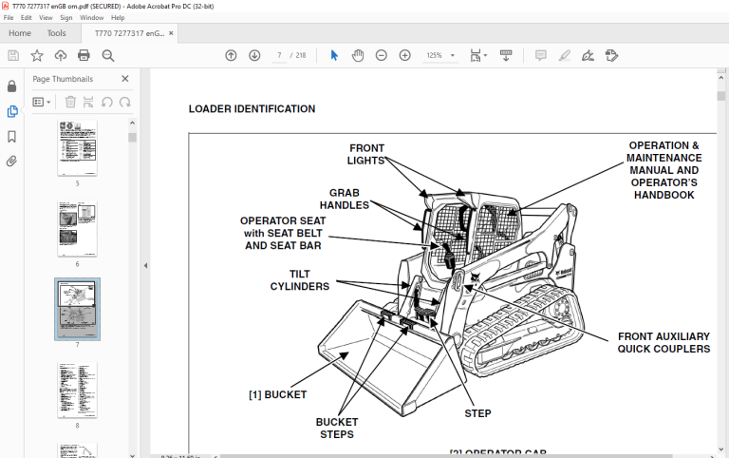Click the LOADER IDENTIFICATION heading

252,109
